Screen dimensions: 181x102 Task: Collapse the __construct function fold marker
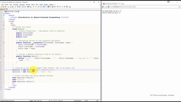point(4,43)
